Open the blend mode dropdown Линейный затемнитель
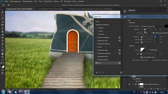 (x=152, y=26)
